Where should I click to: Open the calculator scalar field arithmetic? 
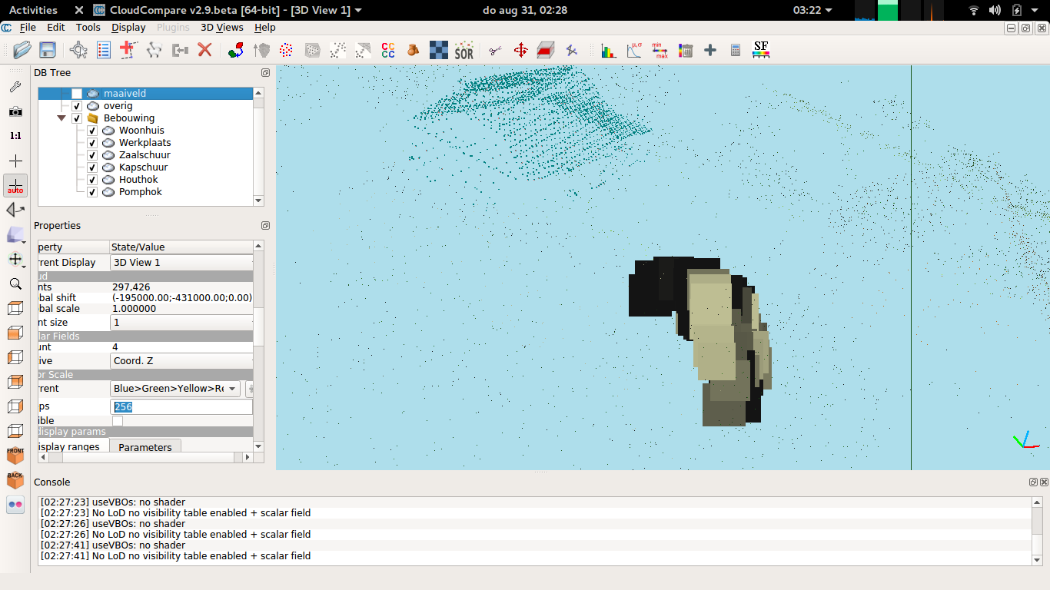(736, 51)
